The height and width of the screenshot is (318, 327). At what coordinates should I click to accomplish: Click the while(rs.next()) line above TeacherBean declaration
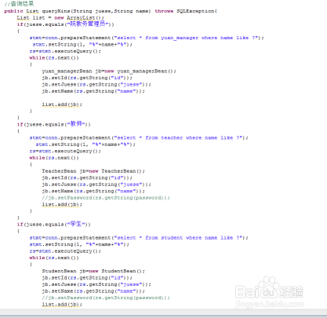54,158
